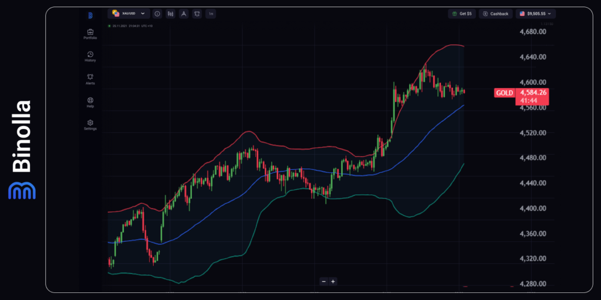Screen dimensions: 601x300
Task: Click the 4,480.00 price axis label
Action: click(x=532, y=158)
